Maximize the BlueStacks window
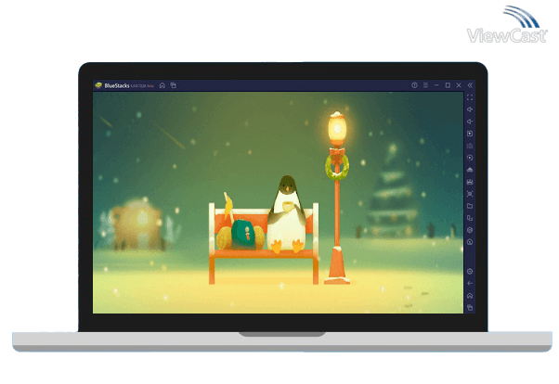559x384 pixels. pyautogui.click(x=448, y=85)
